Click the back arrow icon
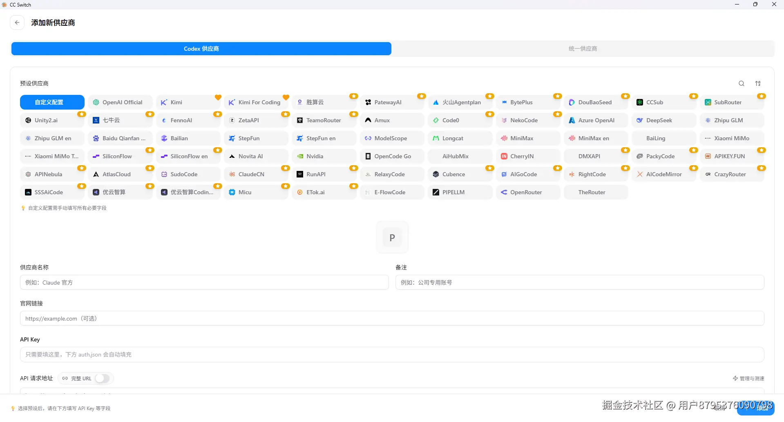 tap(17, 22)
